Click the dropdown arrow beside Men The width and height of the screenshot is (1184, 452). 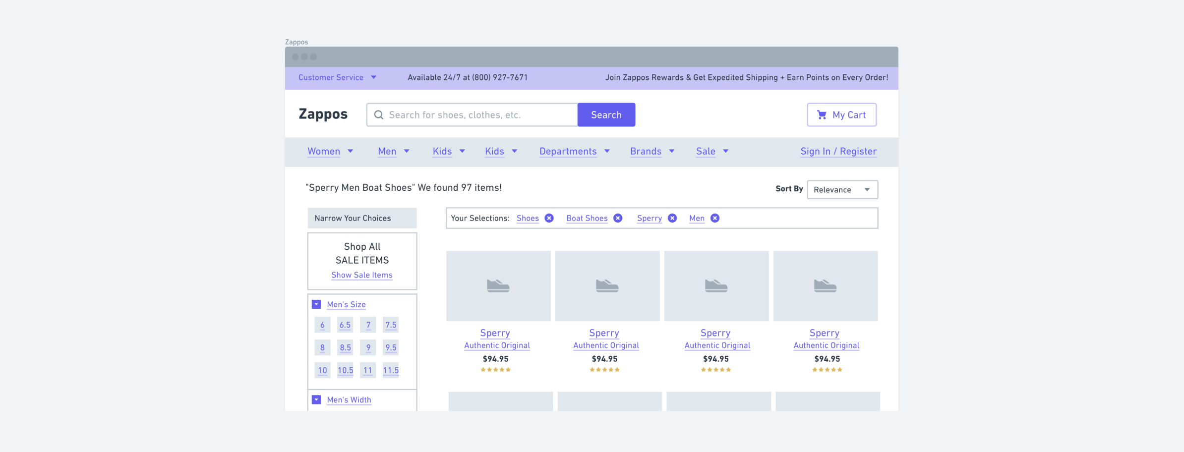coord(407,151)
